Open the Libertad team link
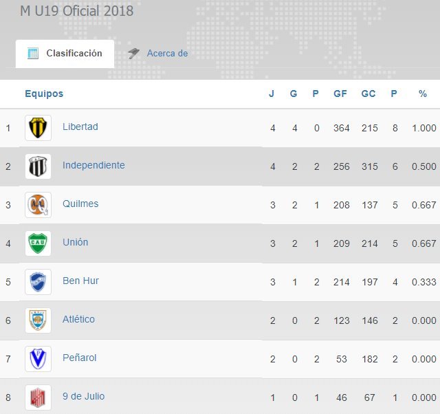 [80, 127]
